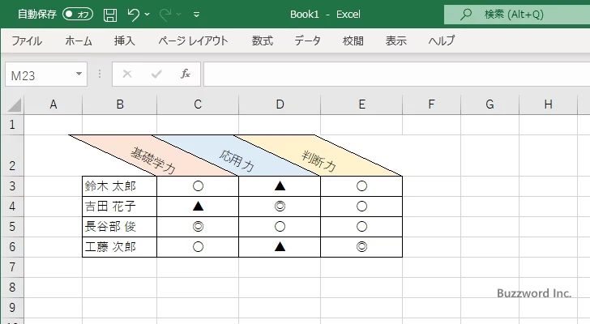
Task: Open the Redo history dropdown arrow
Action: (x=179, y=15)
